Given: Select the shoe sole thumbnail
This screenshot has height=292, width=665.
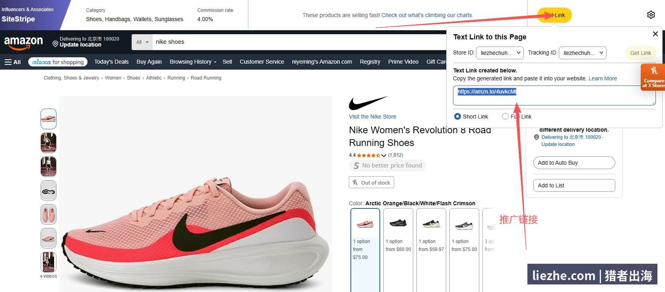Looking at the screenshot, I should 49,191.
